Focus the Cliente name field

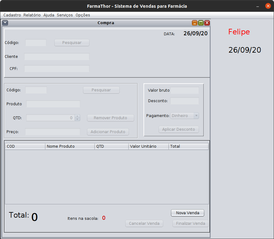point(56,56)
